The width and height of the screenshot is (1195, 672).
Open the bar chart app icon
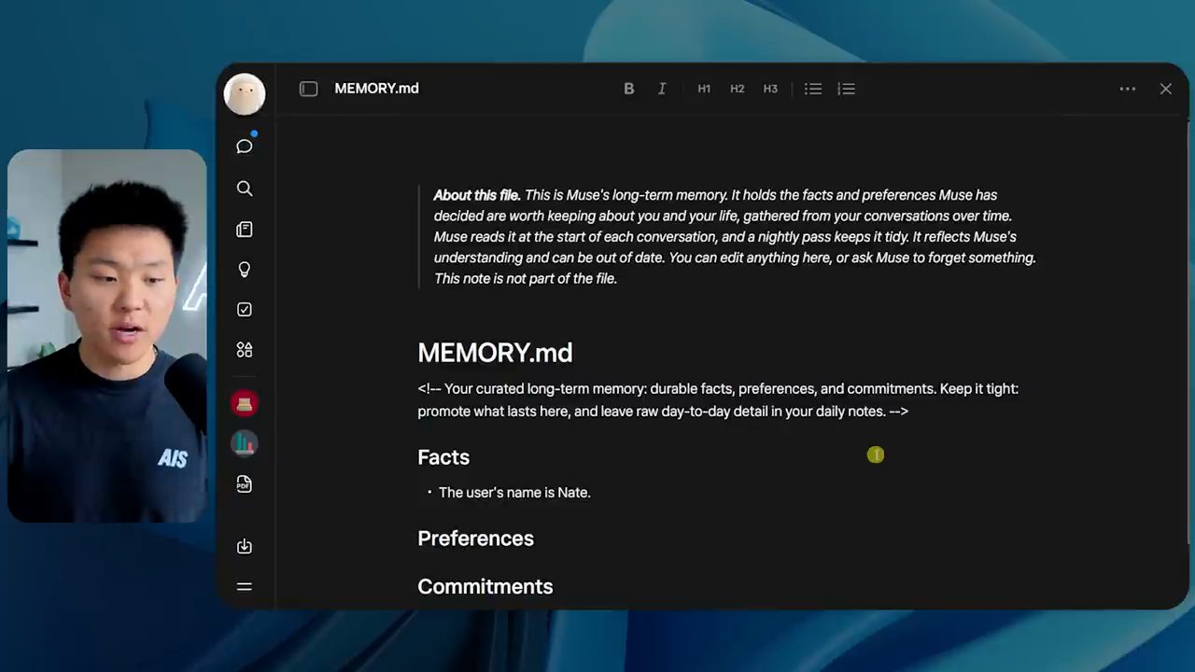(245, 443)
